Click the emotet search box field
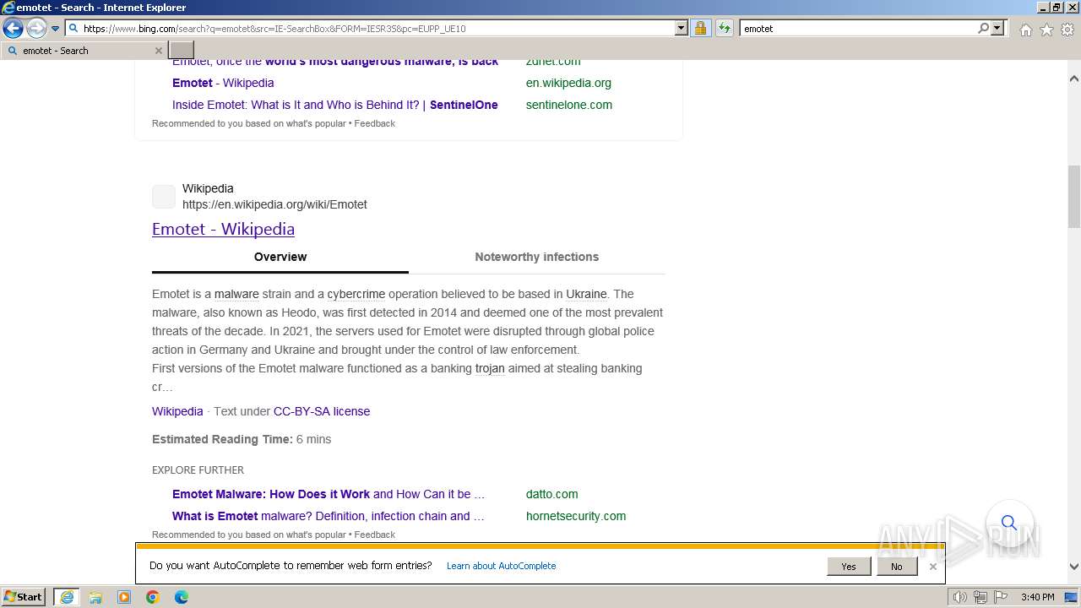The image size is (1081, 608). [857, 28]
